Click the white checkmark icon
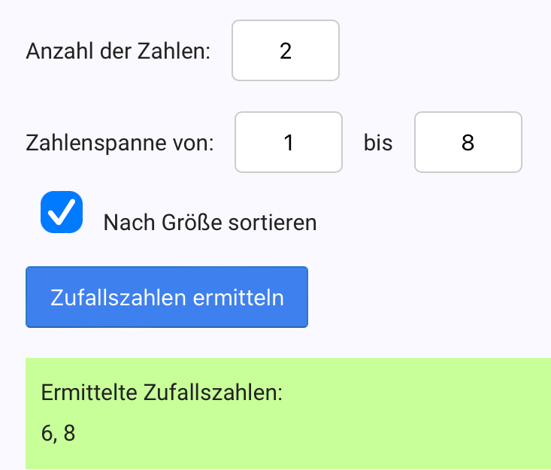 (62, 212)
